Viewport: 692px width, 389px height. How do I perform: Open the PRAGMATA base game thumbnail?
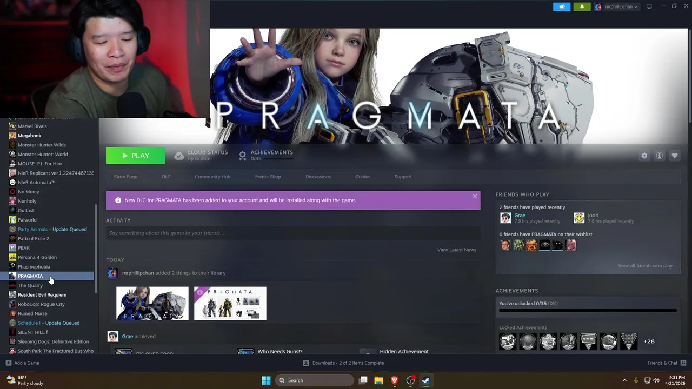coord(152,304)
